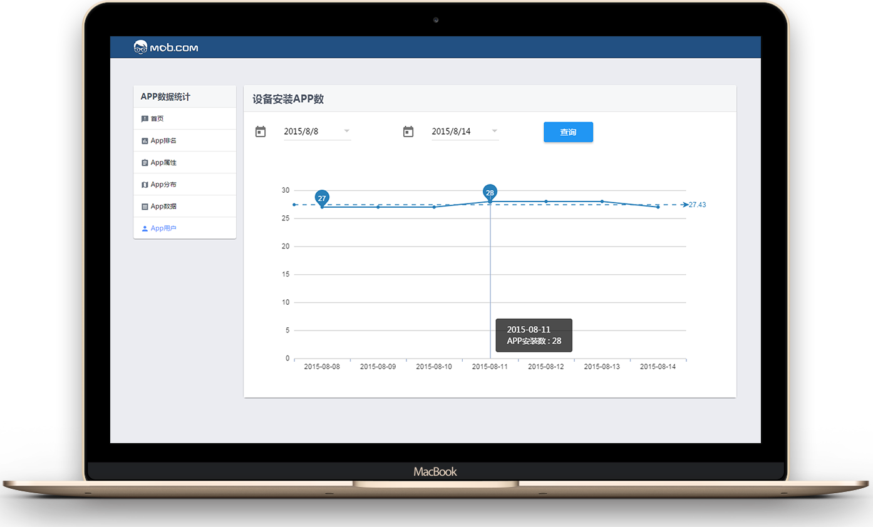Click the average value label 27.43
This screenshot has height=527, width=873.
point(698,205)
